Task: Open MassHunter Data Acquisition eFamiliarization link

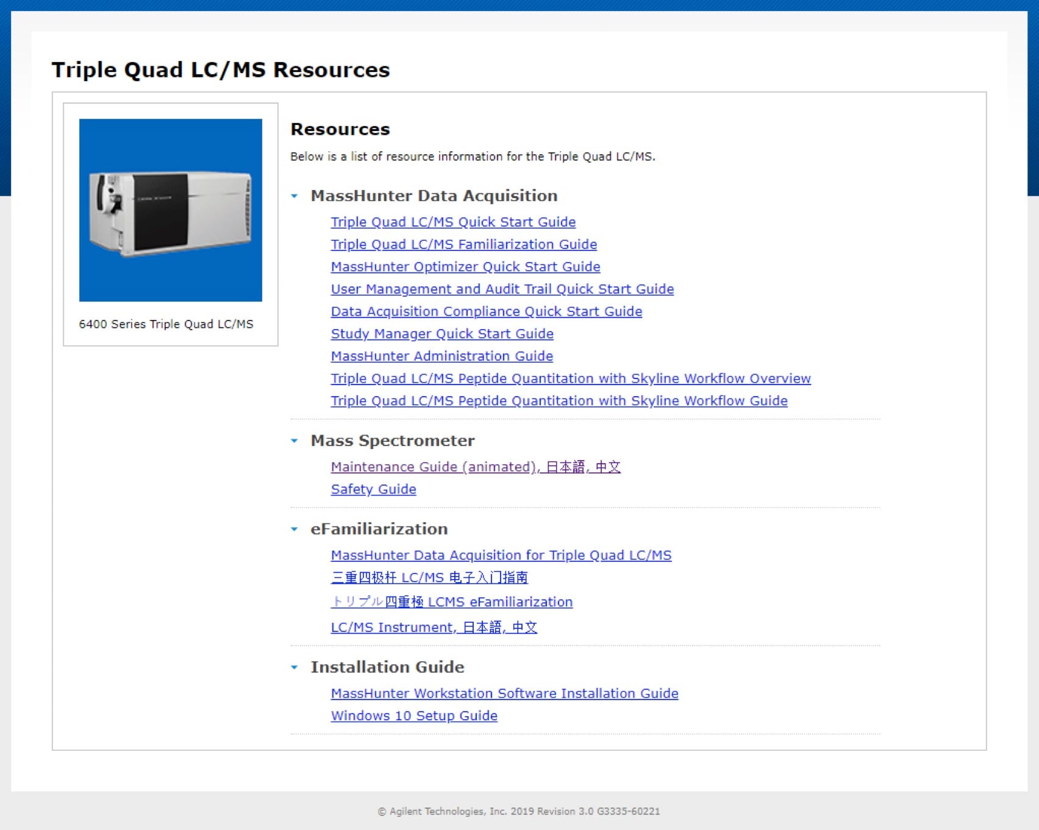Action: coord(501,556)
